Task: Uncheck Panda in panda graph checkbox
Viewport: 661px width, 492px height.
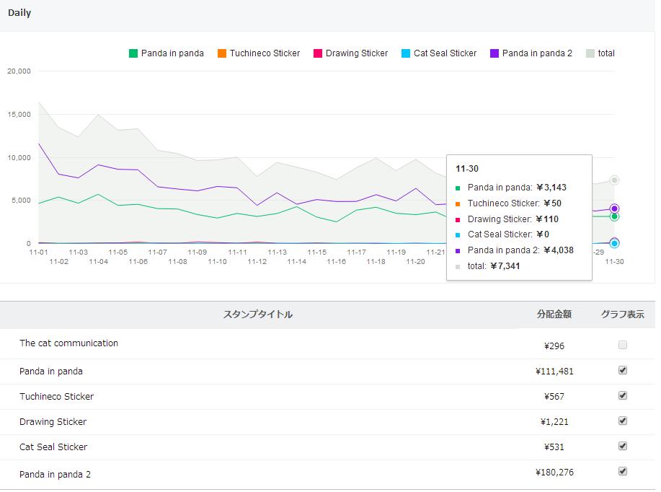Action: click(x=623, y=371)
